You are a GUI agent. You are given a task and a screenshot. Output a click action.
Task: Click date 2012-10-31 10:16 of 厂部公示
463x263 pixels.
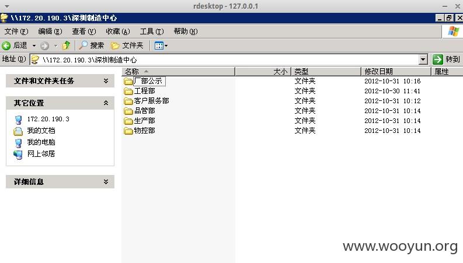click(392, 81)
